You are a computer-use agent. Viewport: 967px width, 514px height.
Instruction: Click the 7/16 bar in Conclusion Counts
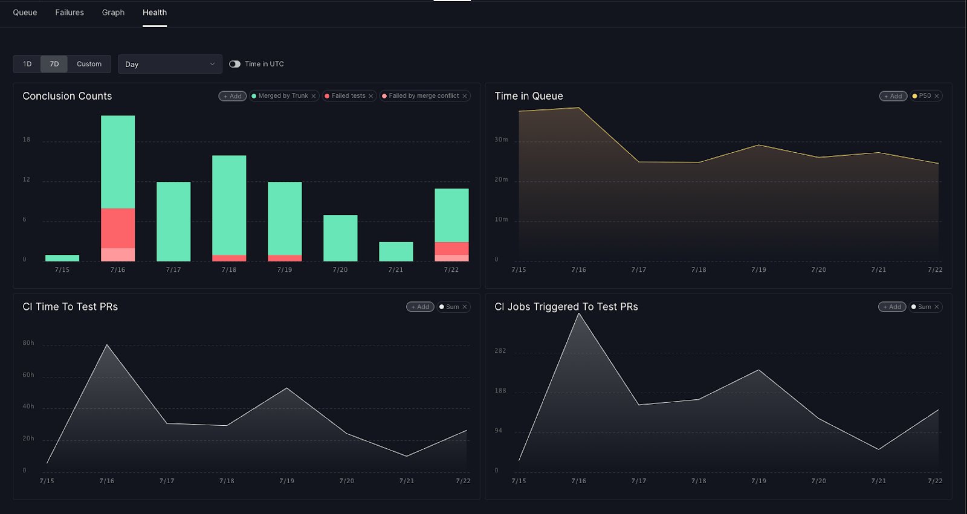click(x=118, y=188)
